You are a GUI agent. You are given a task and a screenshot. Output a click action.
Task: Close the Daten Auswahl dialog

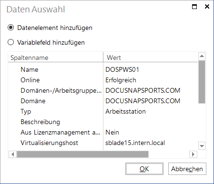[207, 7]
